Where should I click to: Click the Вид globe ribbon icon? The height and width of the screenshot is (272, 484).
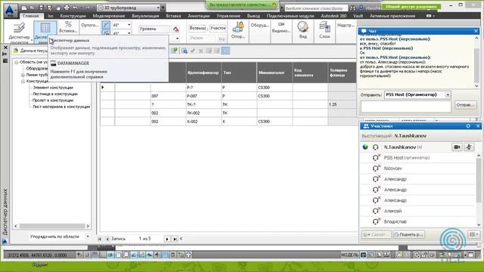(x=302, y=30)
